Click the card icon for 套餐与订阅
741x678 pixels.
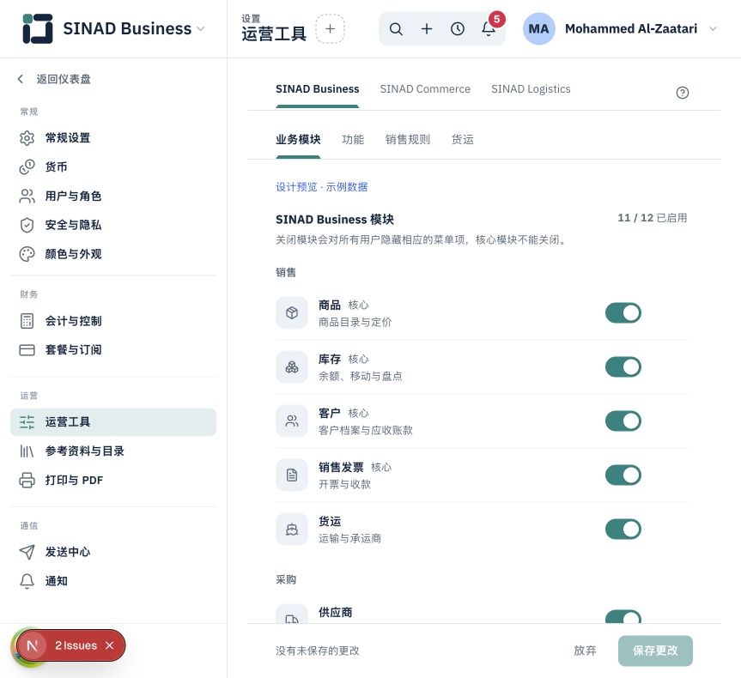tap(27, 350)
